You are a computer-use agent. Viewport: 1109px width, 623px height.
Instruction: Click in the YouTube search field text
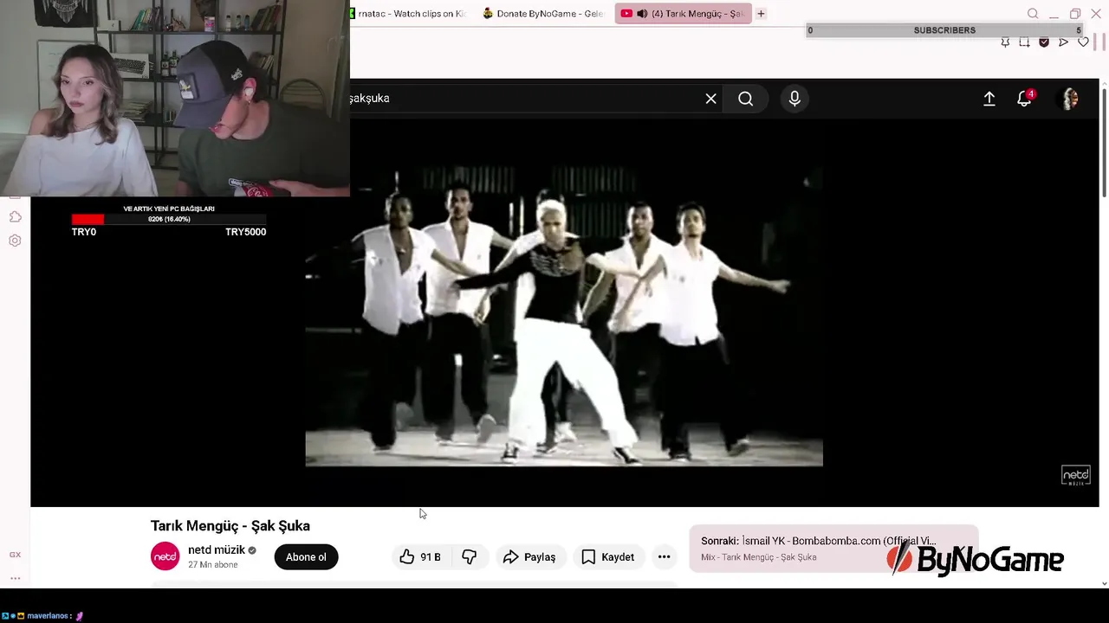click(370, 99)
